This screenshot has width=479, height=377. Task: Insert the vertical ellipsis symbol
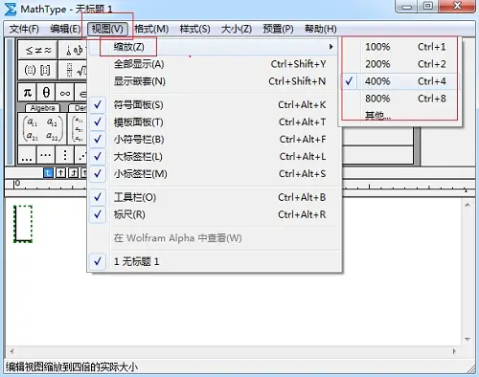coord(65,155)
